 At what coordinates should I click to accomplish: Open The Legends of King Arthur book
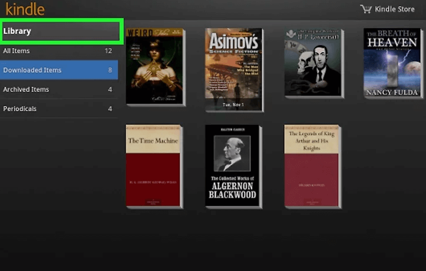312,166
